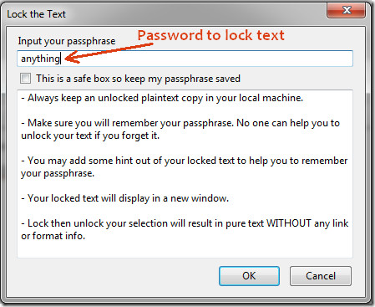Close the Lock the Text dialog
375x307 pixels.
(x=346, y=10)
